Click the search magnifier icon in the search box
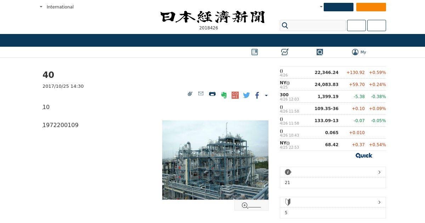425x223 pixels. 285,25
